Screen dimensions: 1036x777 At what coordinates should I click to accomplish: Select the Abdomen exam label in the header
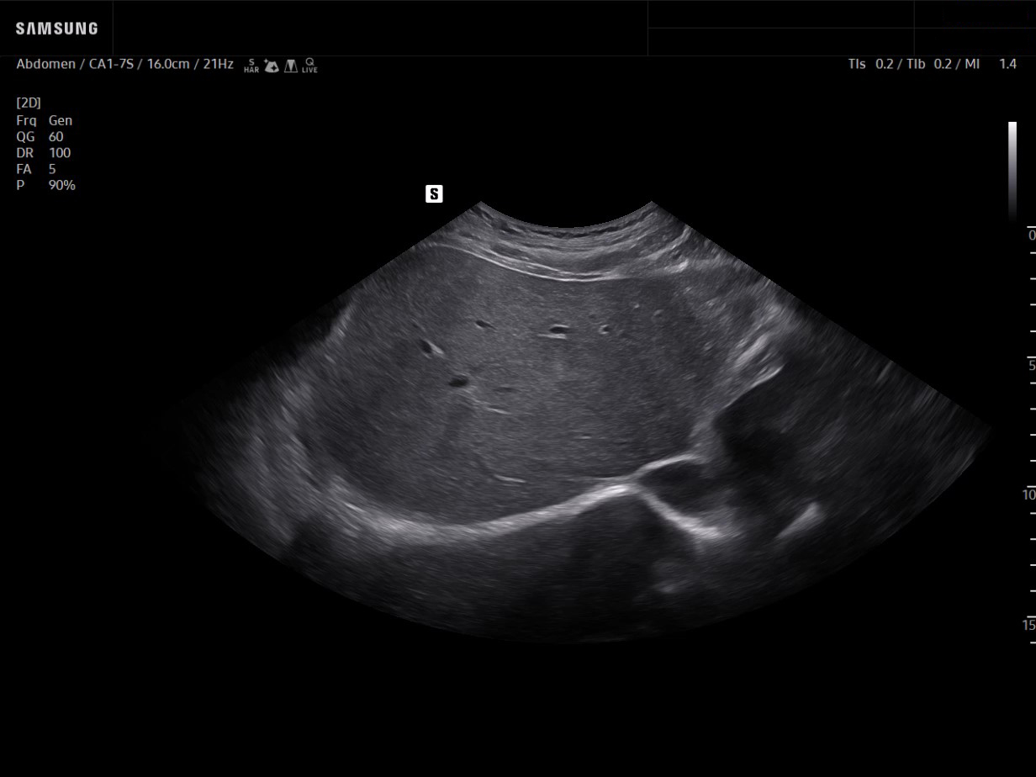click(45, 64)
